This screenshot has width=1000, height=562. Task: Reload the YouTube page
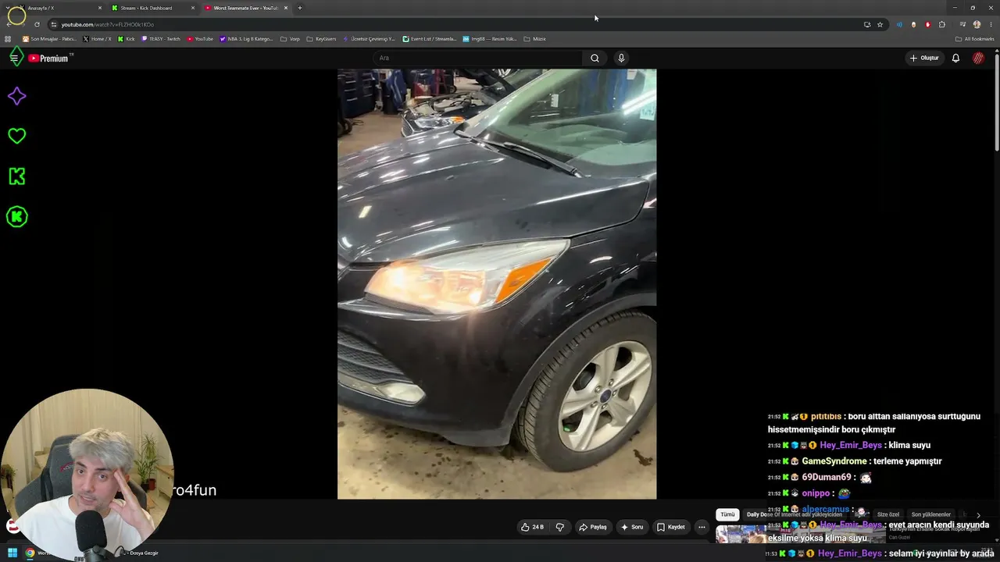tap(37, 24)
